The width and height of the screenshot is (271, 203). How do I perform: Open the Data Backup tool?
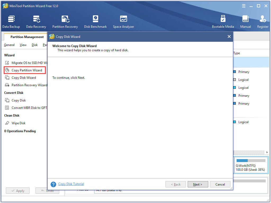coord(11,22)
